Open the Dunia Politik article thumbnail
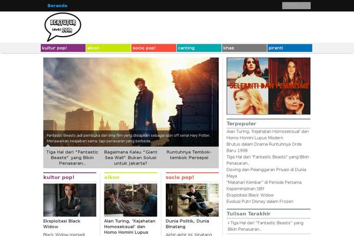The image size is (354, 236). point(192,200)
